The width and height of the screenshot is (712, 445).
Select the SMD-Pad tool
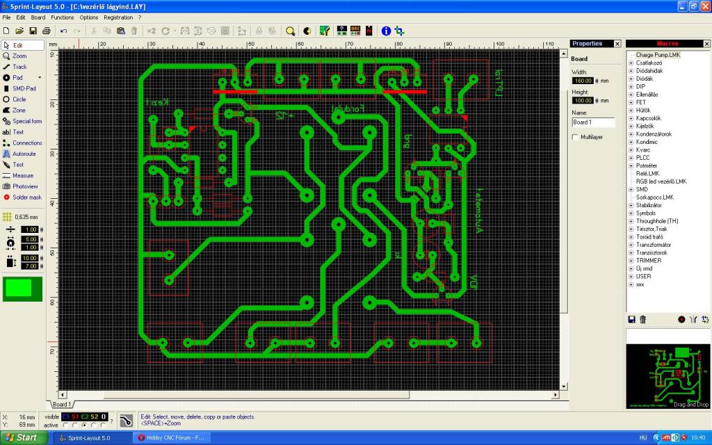point(24,88)
